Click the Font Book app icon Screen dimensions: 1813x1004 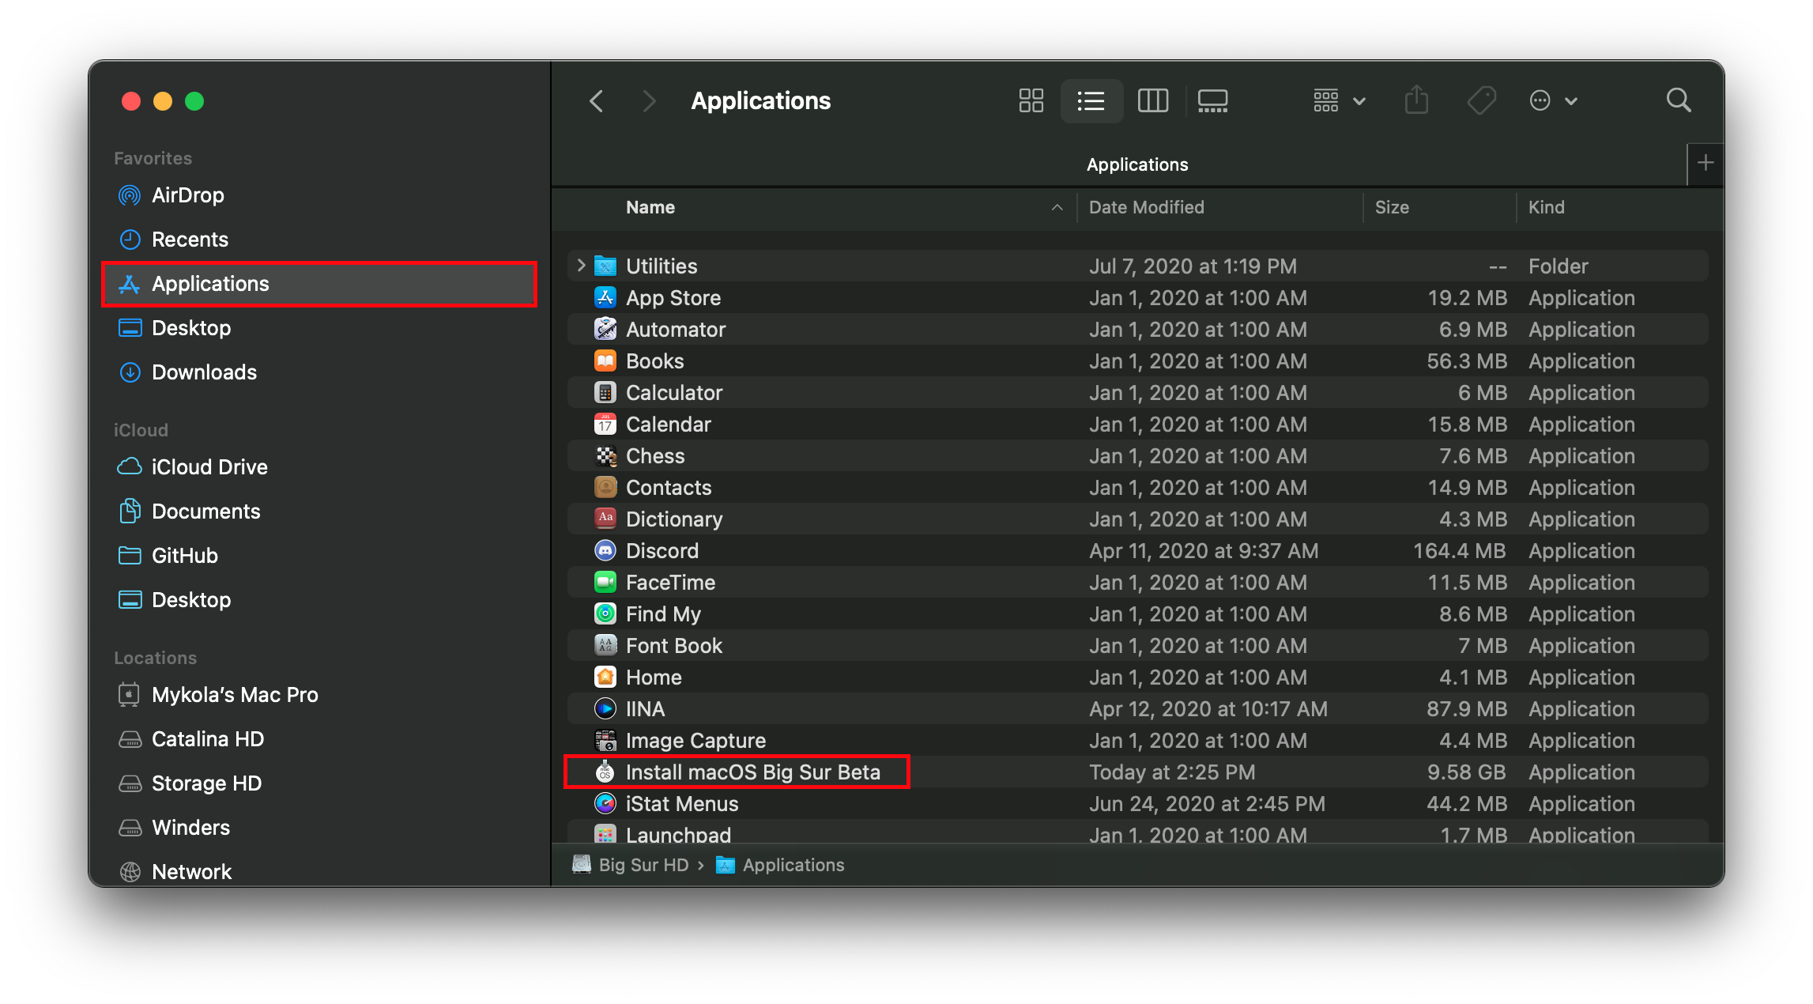[605, 645]
